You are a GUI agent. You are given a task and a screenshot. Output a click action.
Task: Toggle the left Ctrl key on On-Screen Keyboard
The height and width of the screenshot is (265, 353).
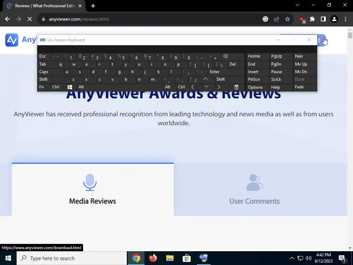57,87
